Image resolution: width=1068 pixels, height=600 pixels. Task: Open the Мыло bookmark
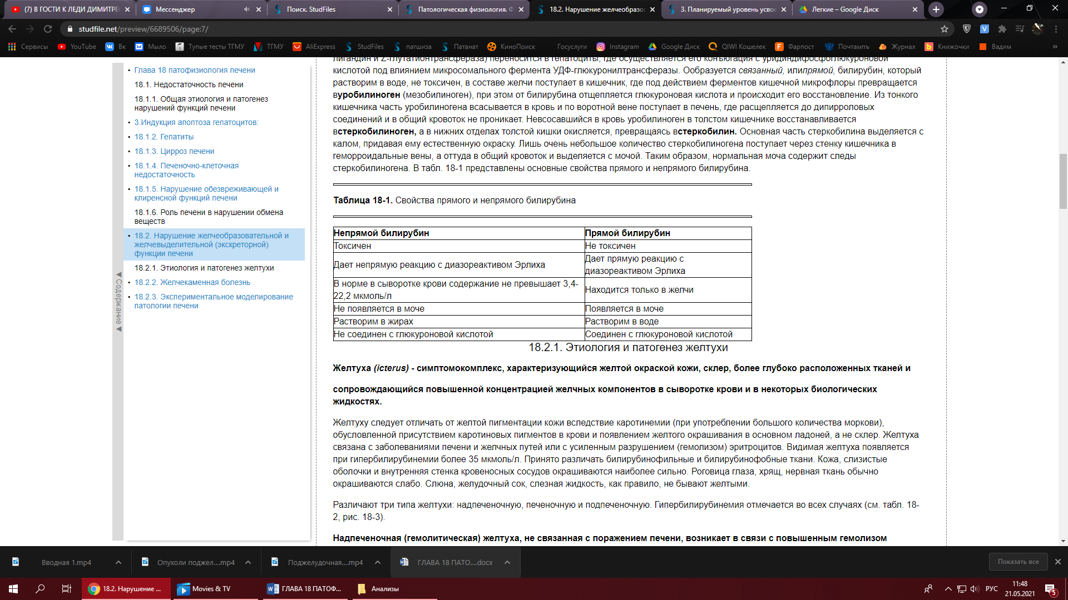click(x=151, y=47)
